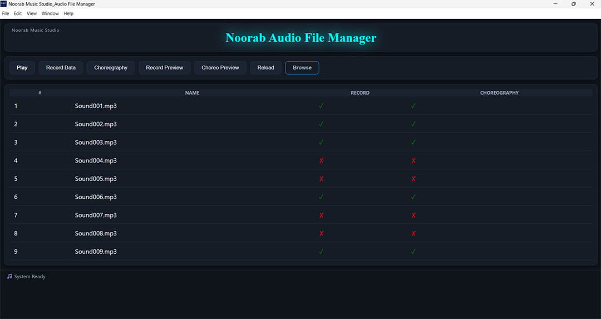The image size is (601, 319).
Task: Click the first checkmark in Sound003.mp3 row
Action: pyautogui.click(x=321, y=143)
